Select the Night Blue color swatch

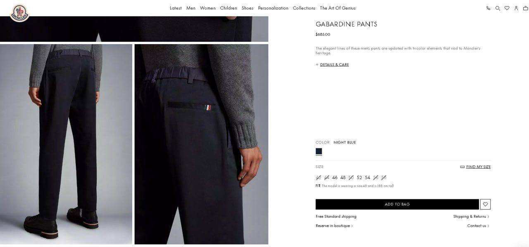click(x=319, y=151)
